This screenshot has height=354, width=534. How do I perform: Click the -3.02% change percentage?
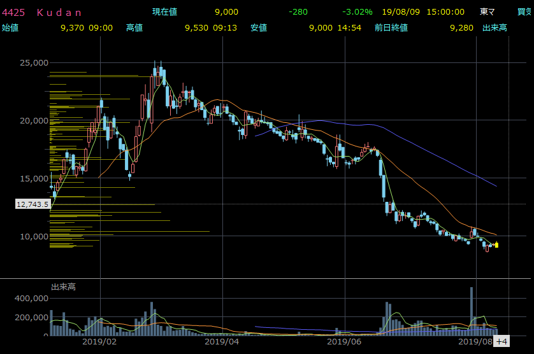[x=357, y=12]
